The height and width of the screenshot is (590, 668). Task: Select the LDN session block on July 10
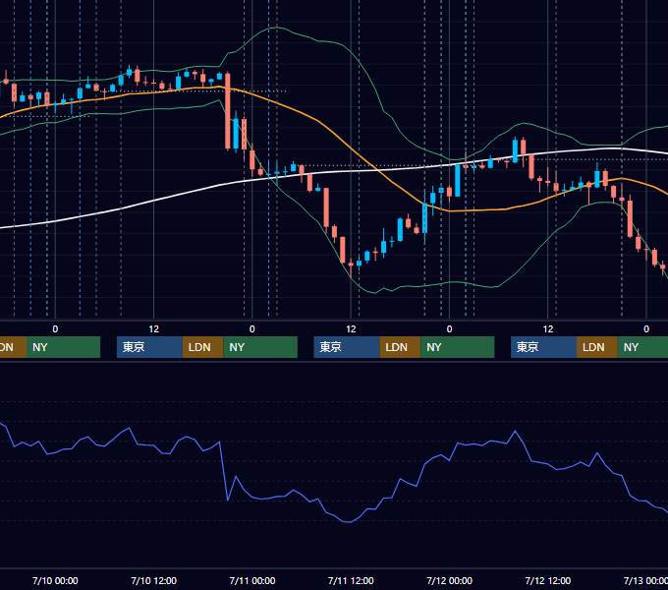point(202,347)
